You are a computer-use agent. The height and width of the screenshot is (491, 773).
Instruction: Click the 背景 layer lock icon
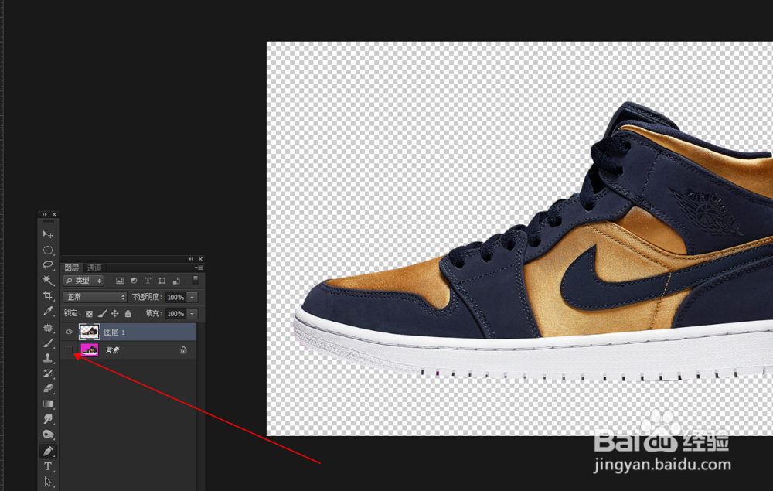(183, 350)
